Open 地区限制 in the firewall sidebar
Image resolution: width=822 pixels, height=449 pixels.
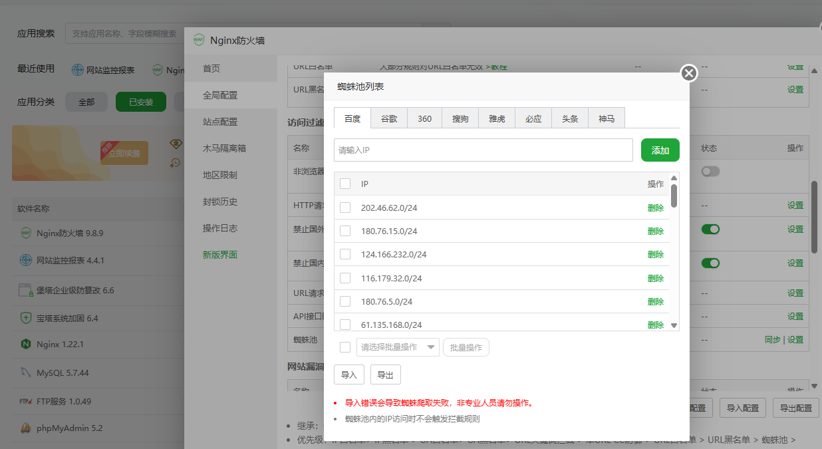[231, 175]
